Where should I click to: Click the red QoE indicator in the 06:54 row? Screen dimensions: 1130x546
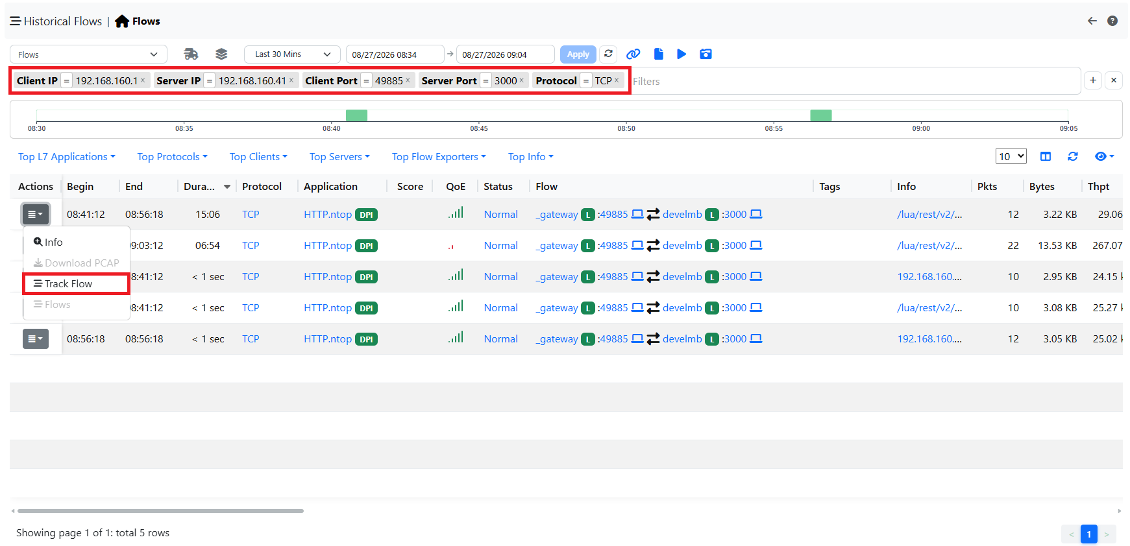(451, 246)
